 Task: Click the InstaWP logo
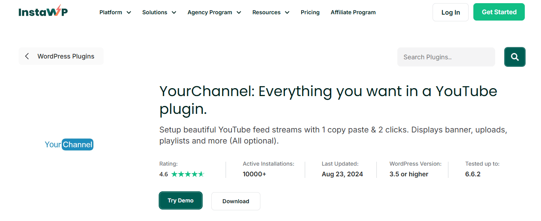pos(43,11)
